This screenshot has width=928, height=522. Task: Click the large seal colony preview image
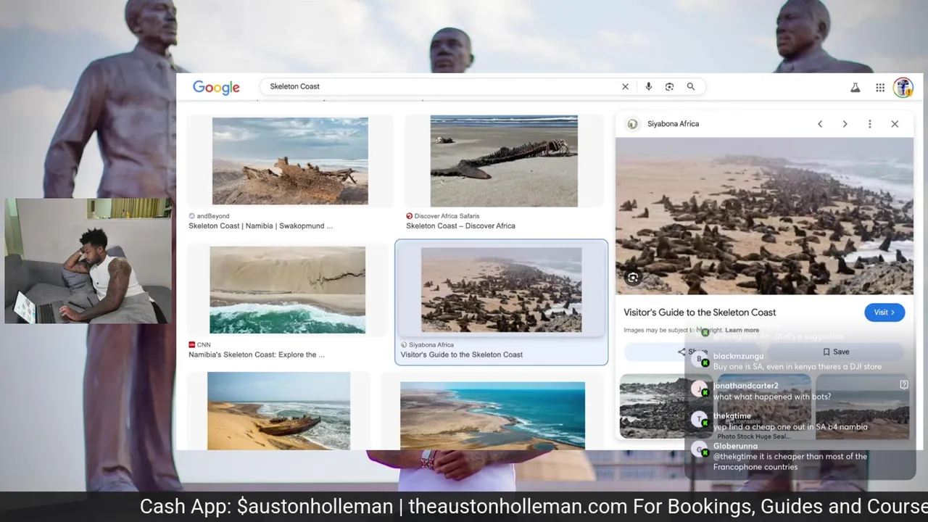(x=764, y=216)
